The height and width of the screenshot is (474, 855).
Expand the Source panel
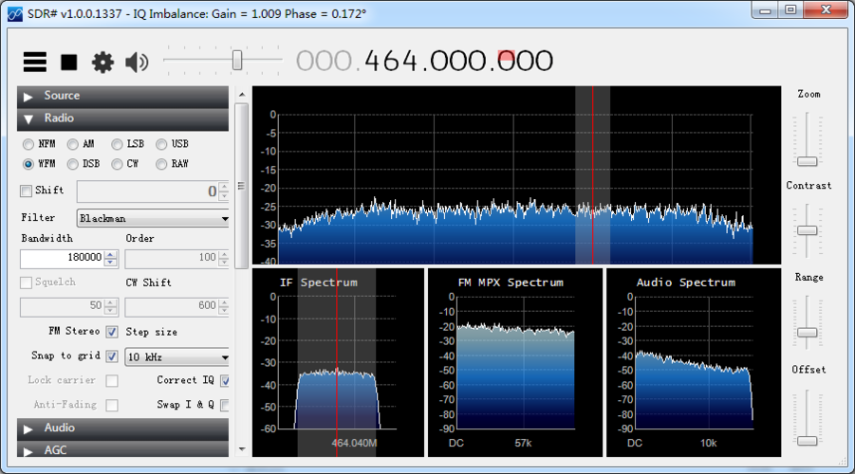(122, 96)
